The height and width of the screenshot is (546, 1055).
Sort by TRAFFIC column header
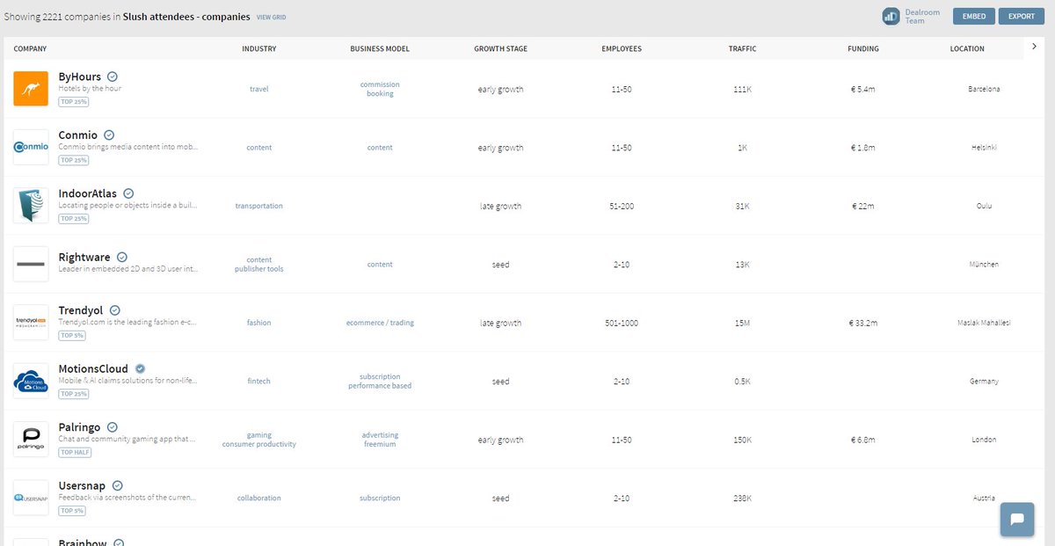(742, 48)
